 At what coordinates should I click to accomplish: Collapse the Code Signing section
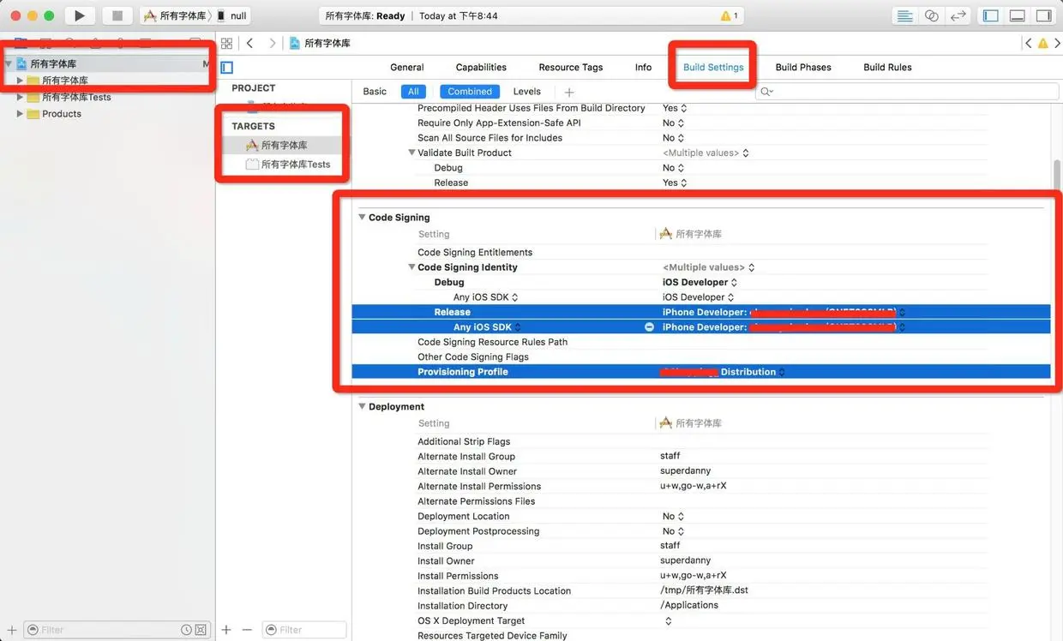click(x=362, y=218)
